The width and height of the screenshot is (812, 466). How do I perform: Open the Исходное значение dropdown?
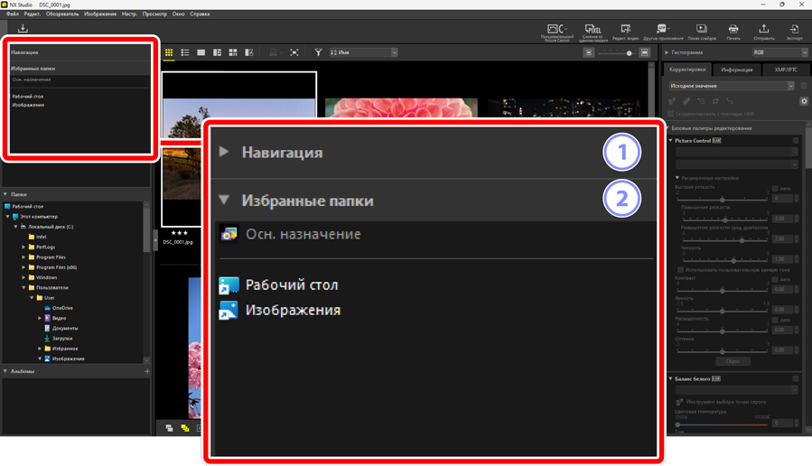click(x=731, y=86)
